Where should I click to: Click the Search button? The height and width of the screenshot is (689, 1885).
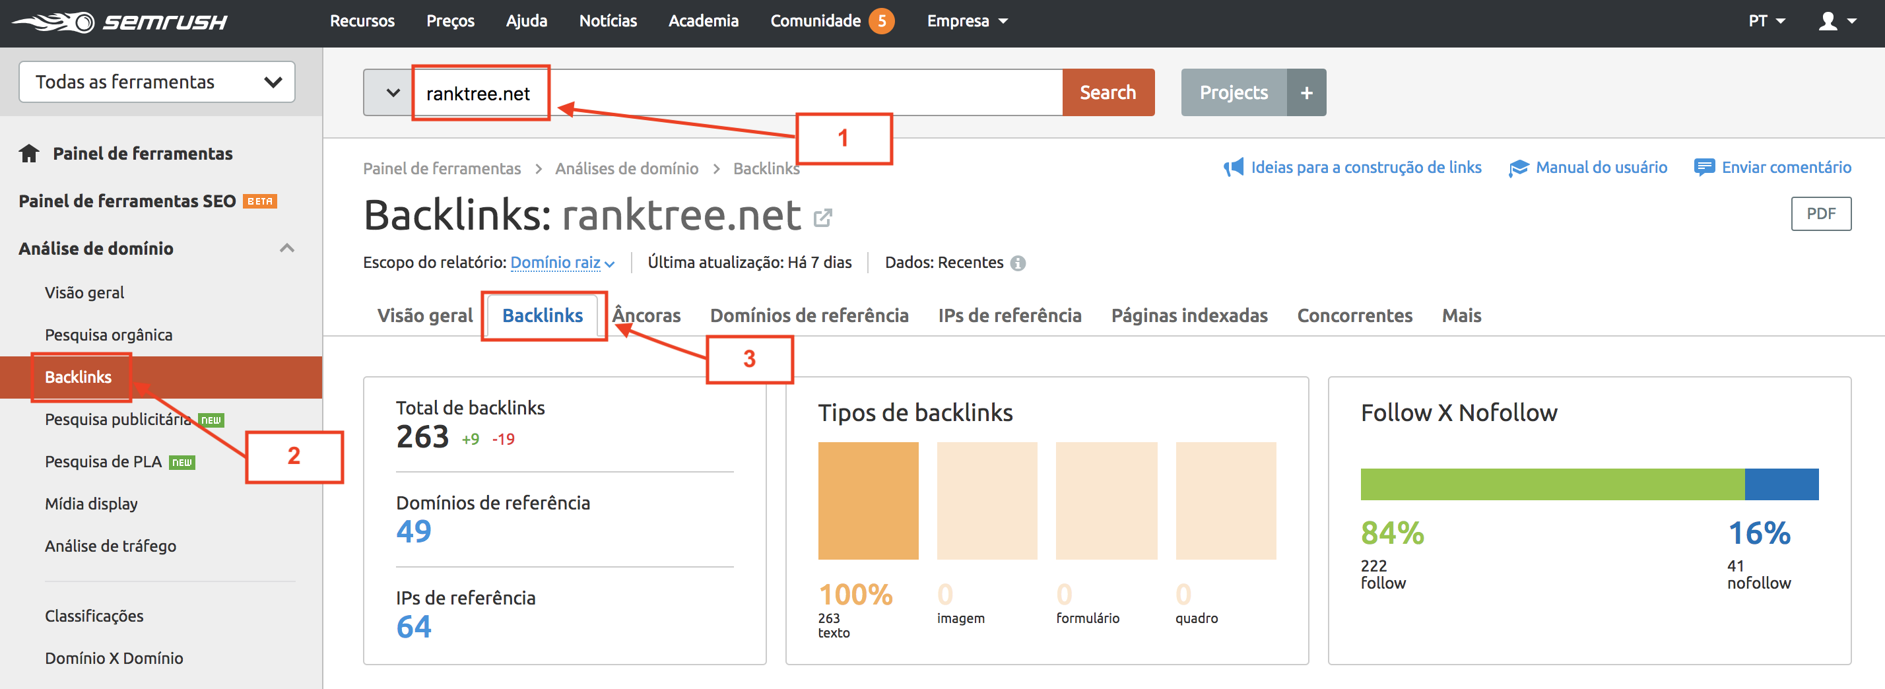click(1108, 93)
